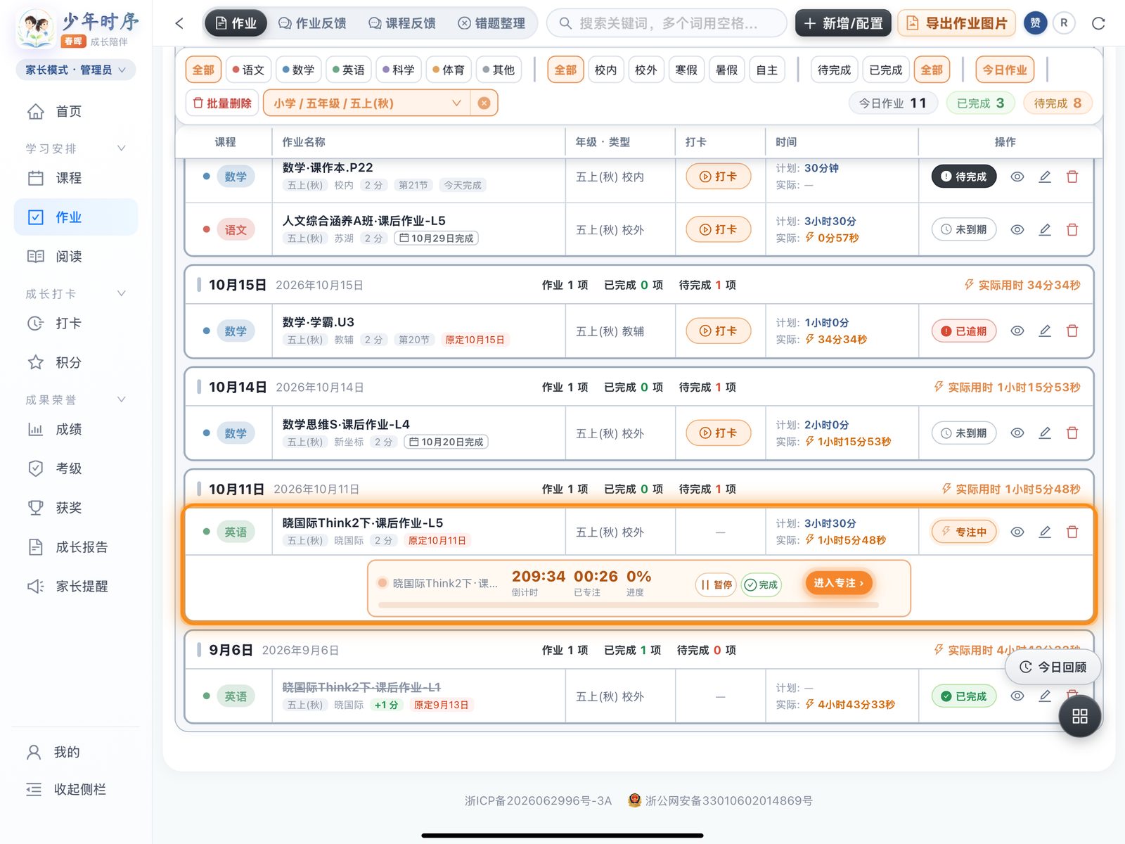Viewport: 1125px width, 844px height.
Task: Click 批量删除 bulk delete button
Action: pyautogui.click(x=222, y=103)
